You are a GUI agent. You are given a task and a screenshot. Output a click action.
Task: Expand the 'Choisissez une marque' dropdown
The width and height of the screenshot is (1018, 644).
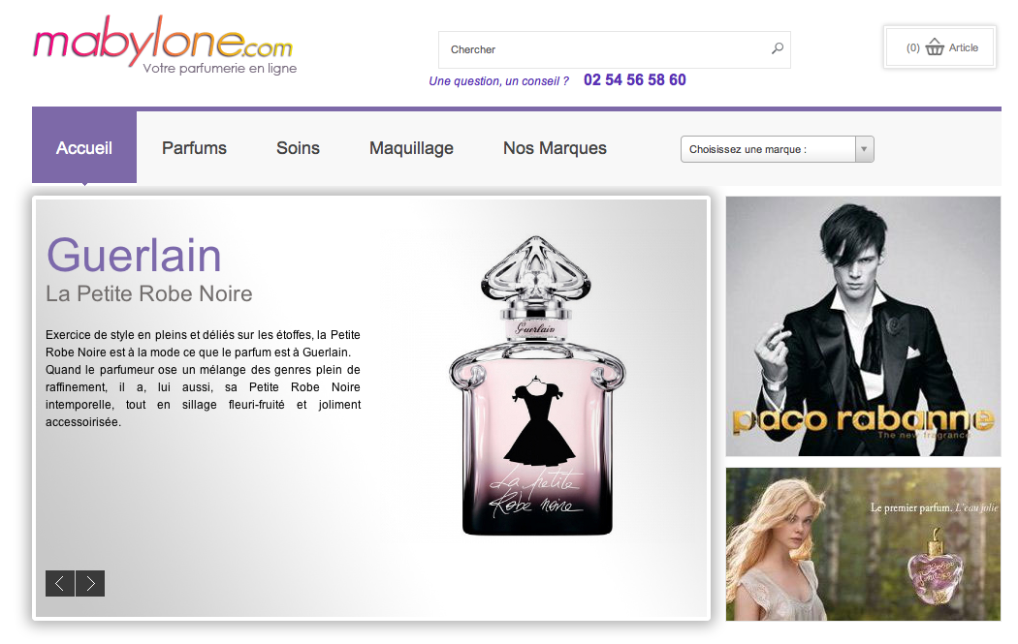tap(777, 149)
